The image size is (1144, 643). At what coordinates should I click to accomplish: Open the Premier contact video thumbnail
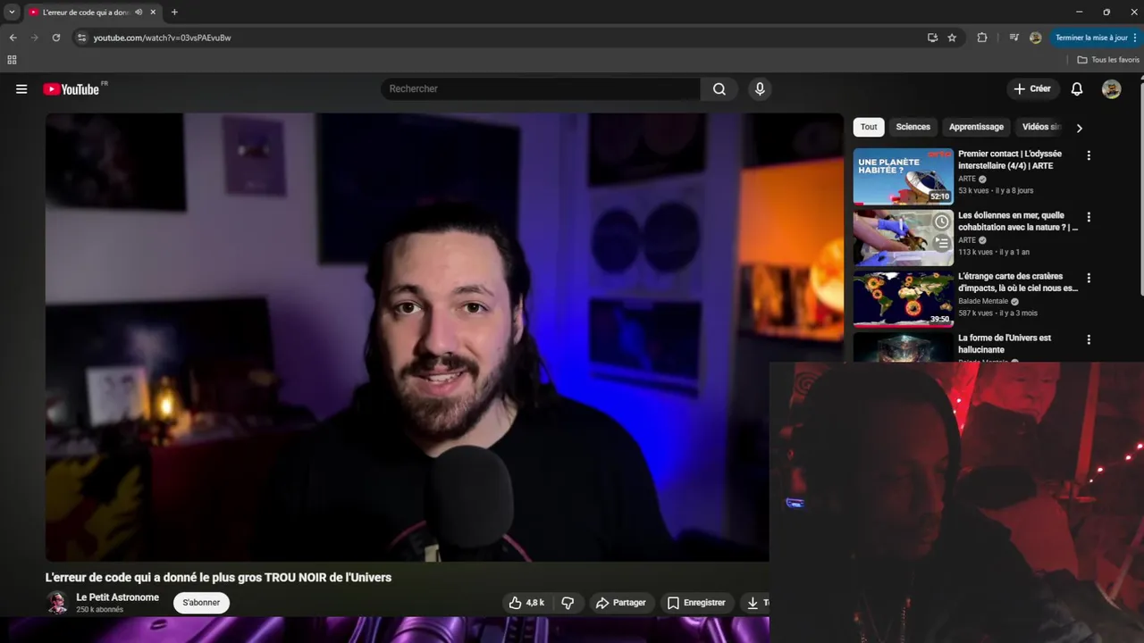(x=903, y=177)
